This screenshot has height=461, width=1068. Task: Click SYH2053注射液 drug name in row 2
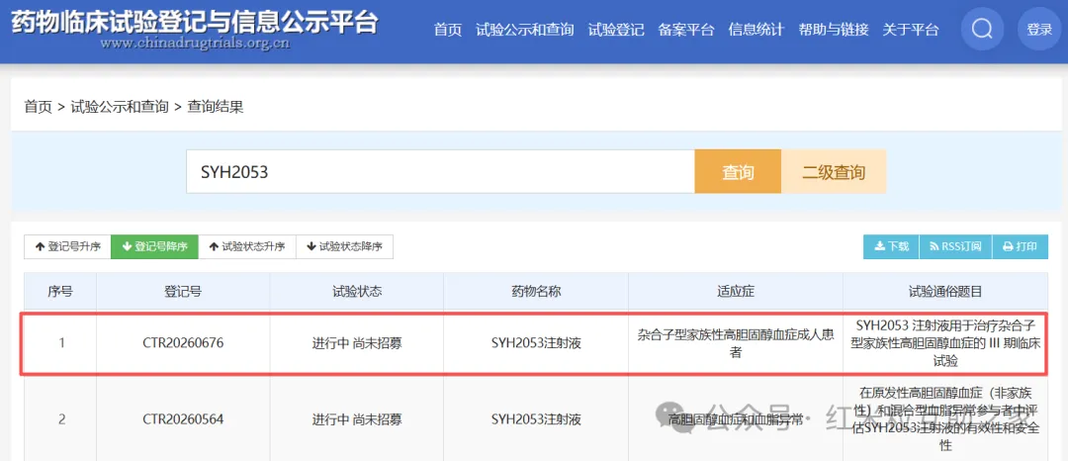point(536,419)
